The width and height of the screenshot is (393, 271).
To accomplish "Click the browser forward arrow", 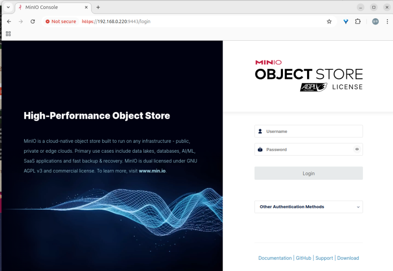I will (21, 22).
